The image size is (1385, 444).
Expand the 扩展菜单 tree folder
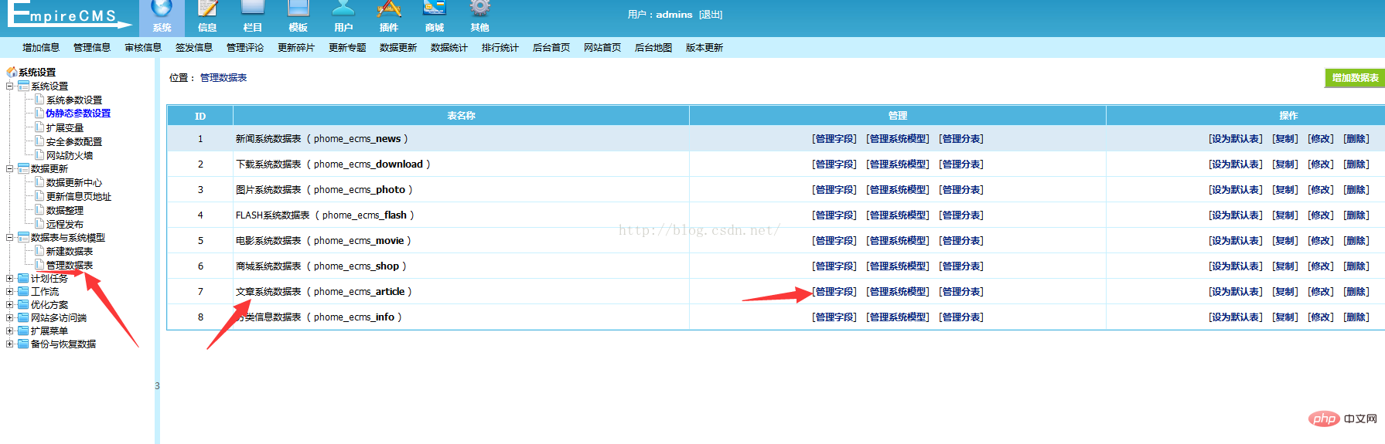9,330
